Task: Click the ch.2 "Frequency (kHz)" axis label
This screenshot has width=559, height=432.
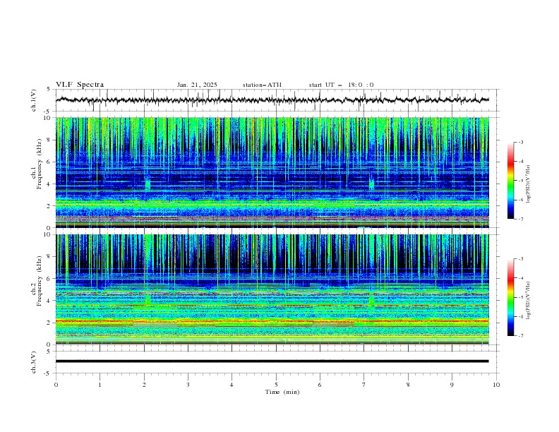Action: click(40, 281)
